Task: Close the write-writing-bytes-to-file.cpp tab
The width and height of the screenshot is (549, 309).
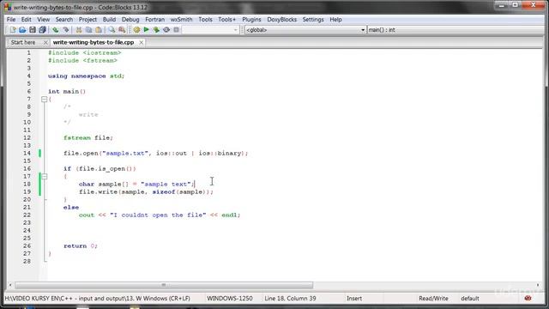Action: pyautogui.click(x=141, y=42)
